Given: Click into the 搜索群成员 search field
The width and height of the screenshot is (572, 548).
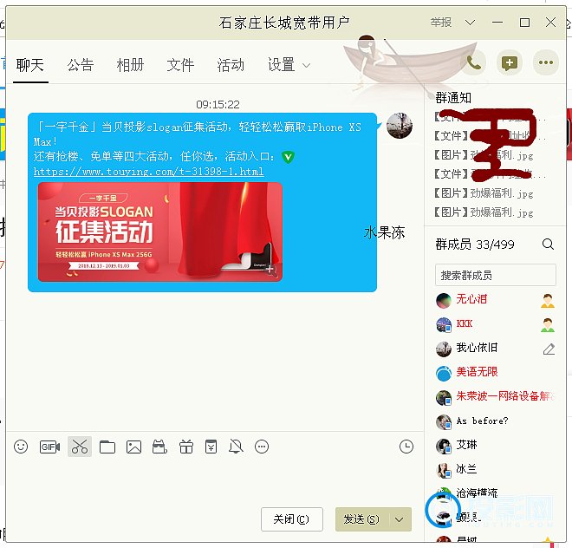Looking at the screenshot, I should coord(496,275).
